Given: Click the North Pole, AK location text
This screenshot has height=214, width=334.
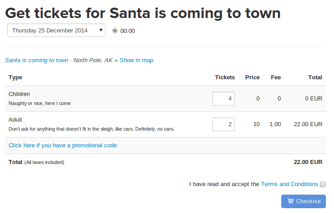Looking at the screenshot, I should pos(93,60).
